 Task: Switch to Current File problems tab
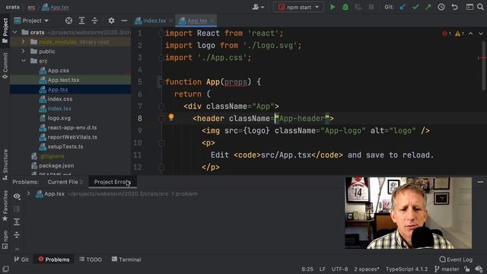click(x=65, y=182)
